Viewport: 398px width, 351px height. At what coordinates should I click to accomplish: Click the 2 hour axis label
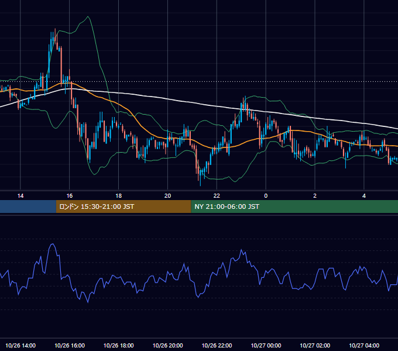[x=315, y=196]
